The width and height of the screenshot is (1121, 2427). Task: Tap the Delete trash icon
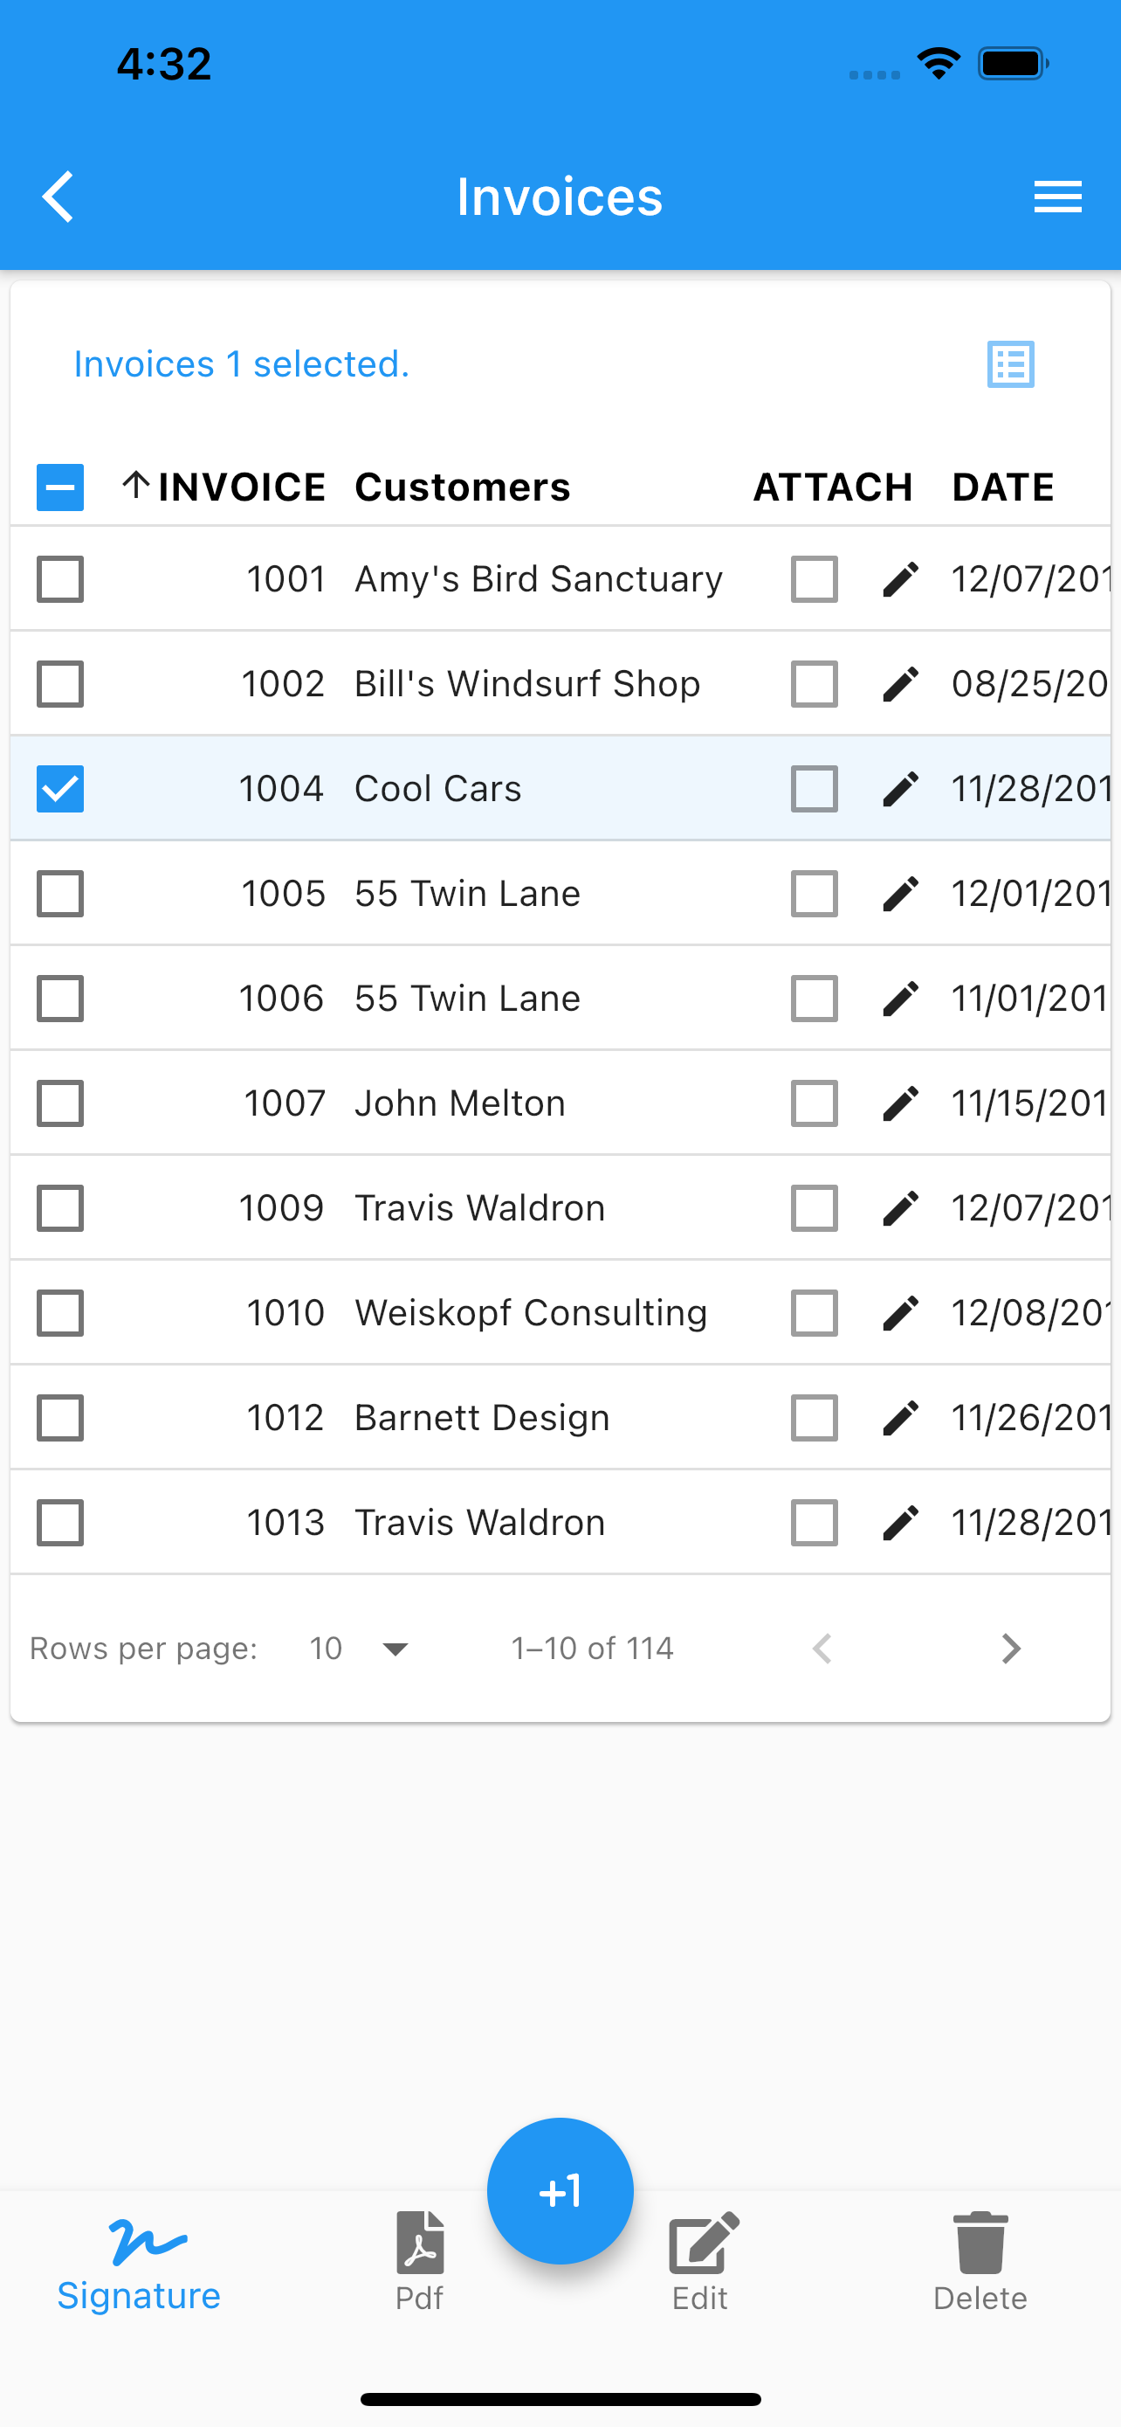click(x=980, y=2243)
